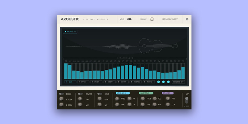
Task: Click second cyan knob beside TUNING
Action: point(163,82)
